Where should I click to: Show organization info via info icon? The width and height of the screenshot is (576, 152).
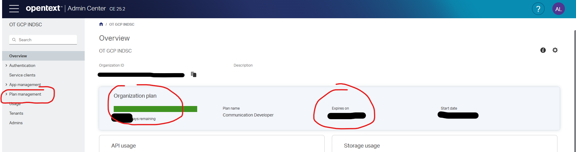543,50
